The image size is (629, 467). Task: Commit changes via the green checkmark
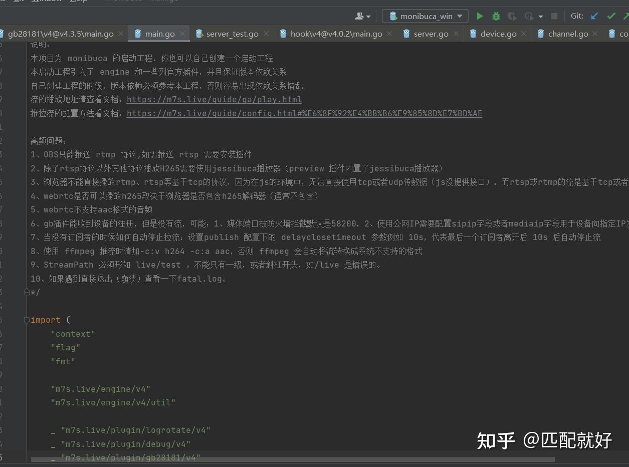point(611,16)
